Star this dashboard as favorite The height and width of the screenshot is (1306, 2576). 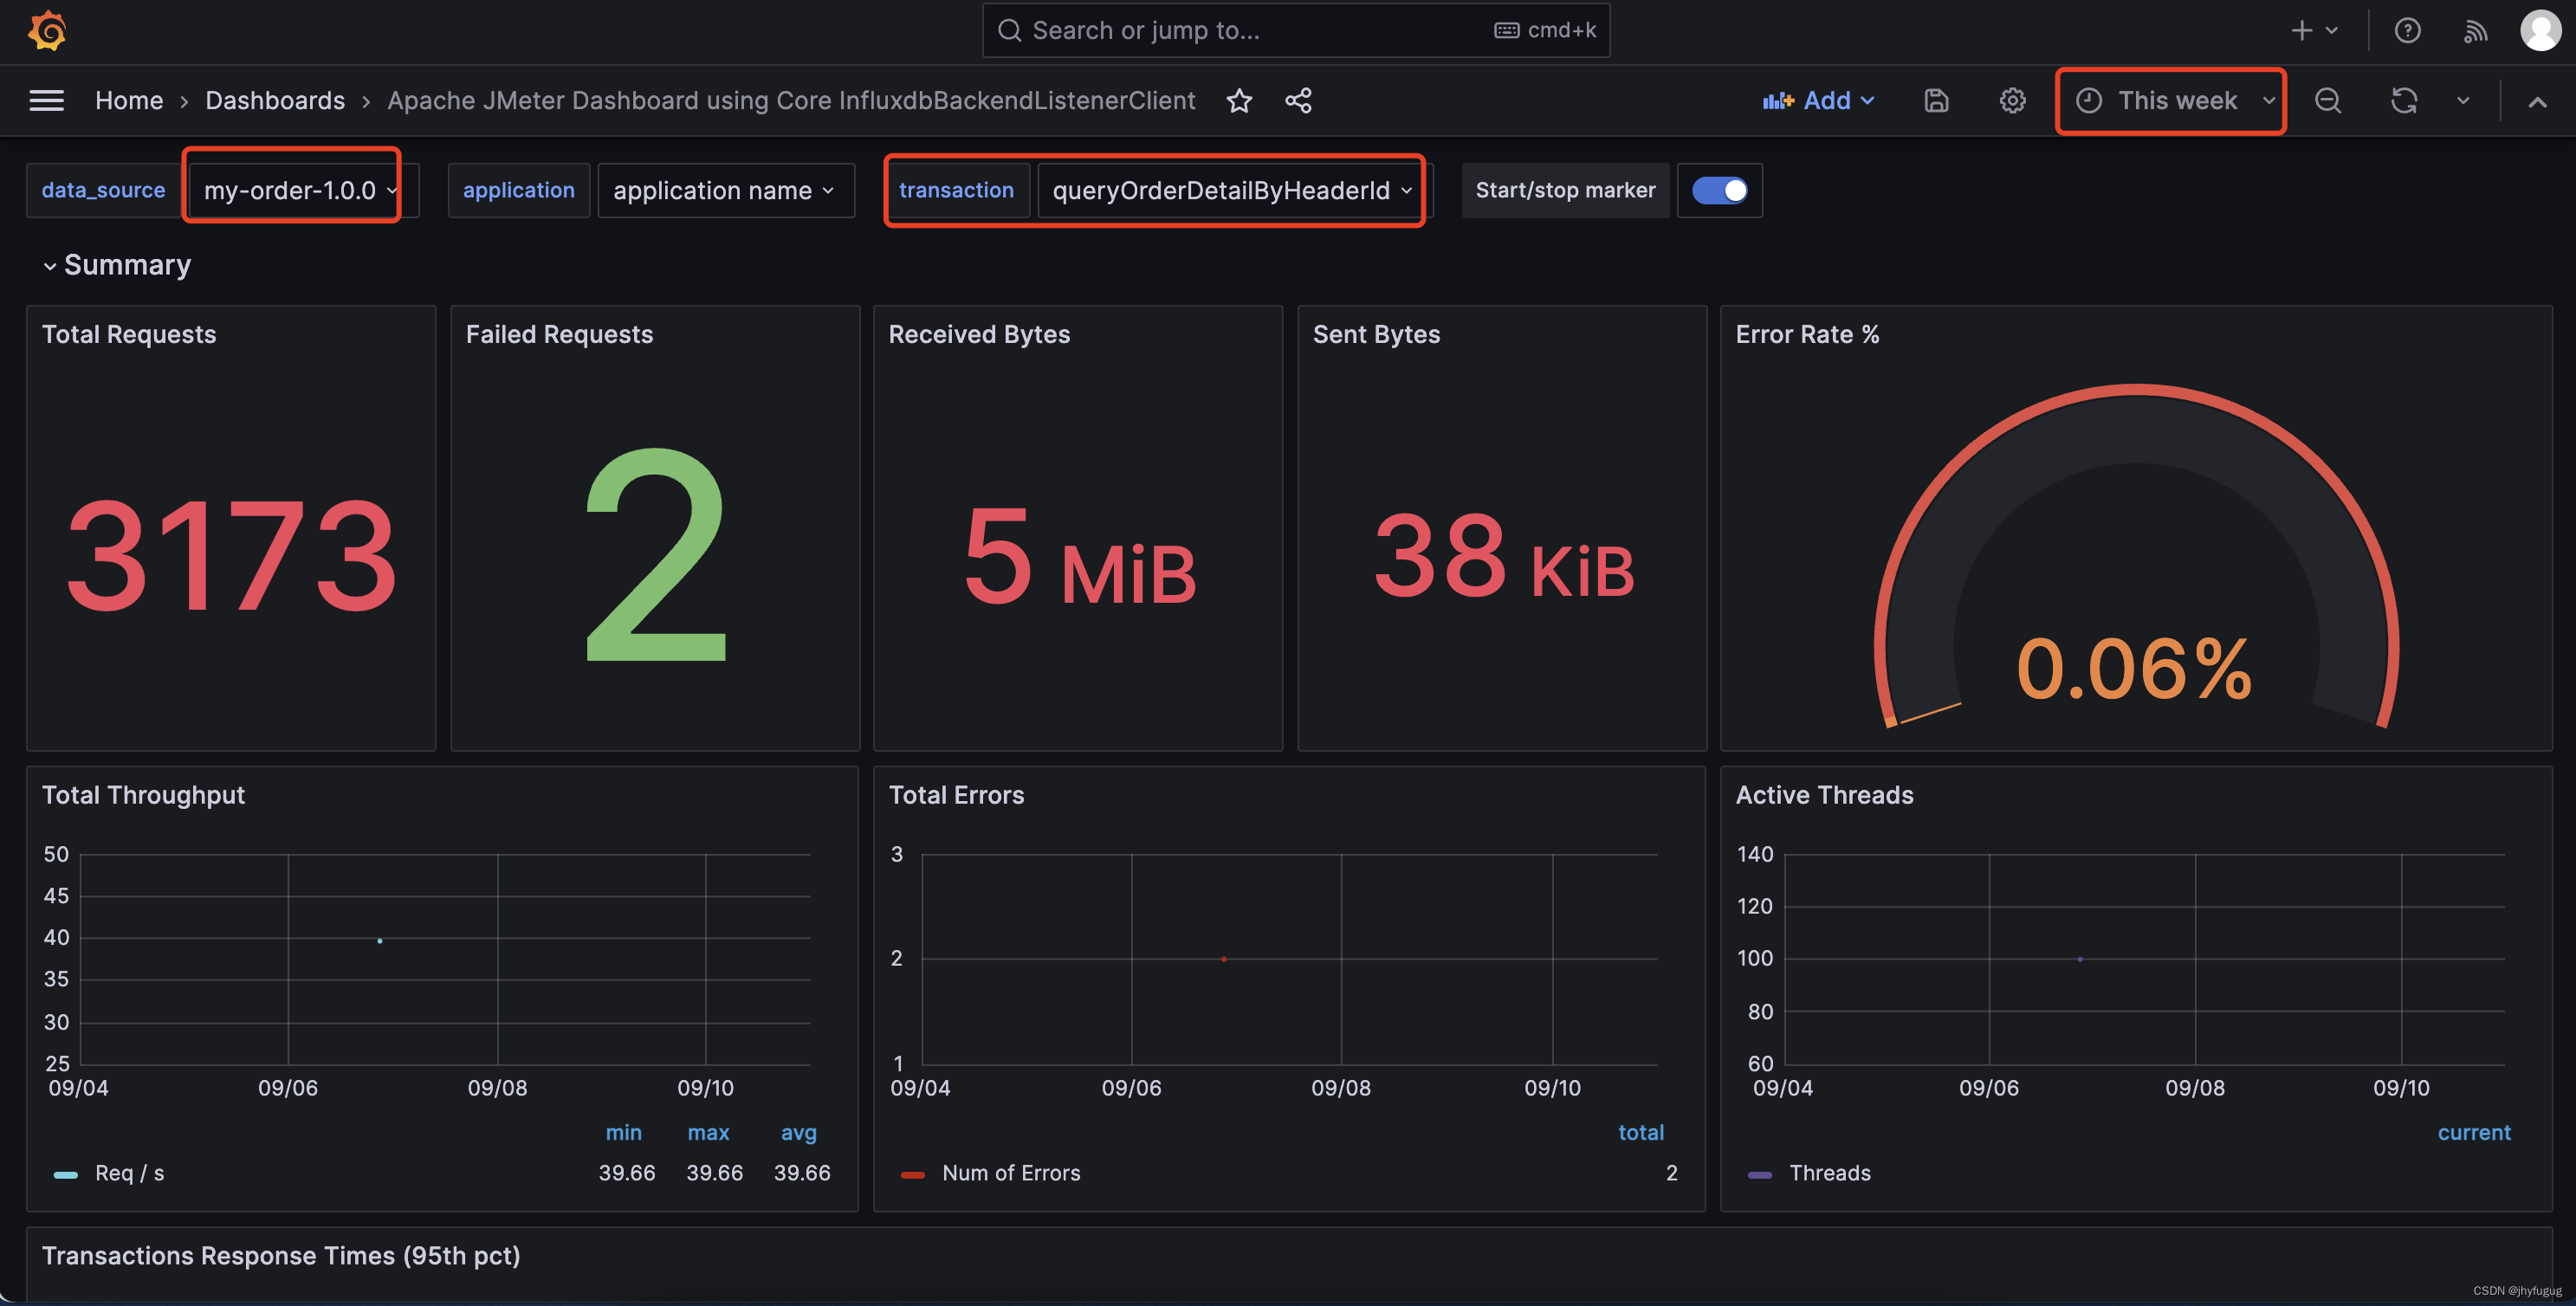1239,100
